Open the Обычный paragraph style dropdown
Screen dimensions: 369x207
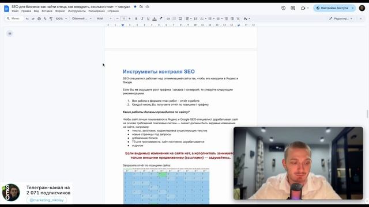[x=82, y=18]
